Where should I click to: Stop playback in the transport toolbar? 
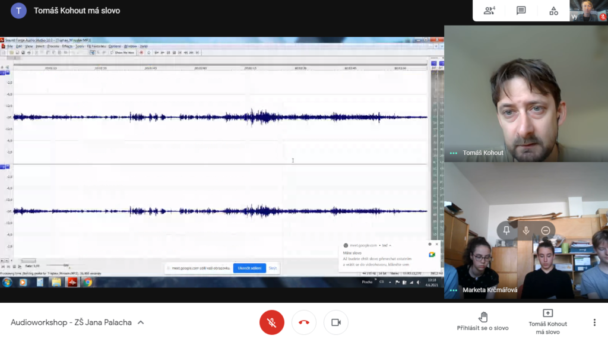click(174, 52)
